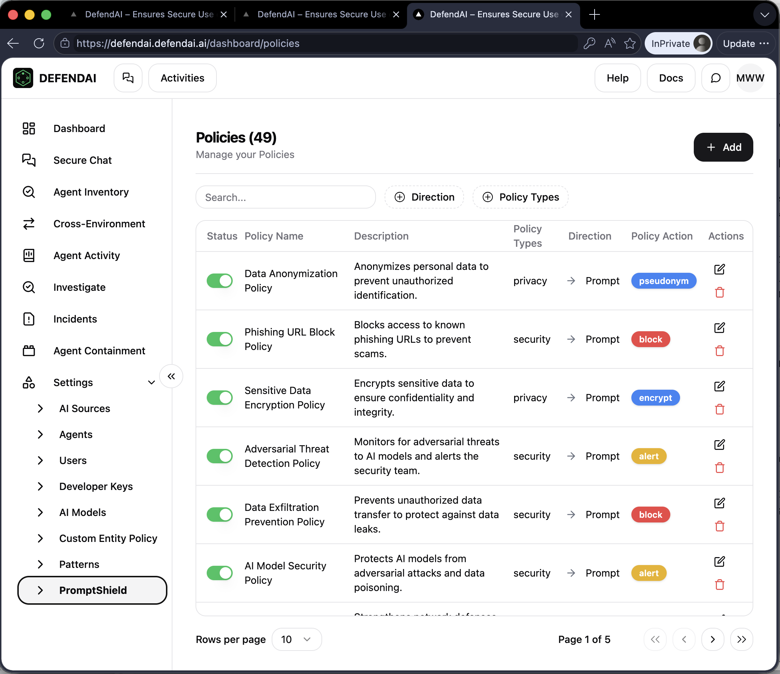
Task: Open the Activities button
Action: pos(183,78)
